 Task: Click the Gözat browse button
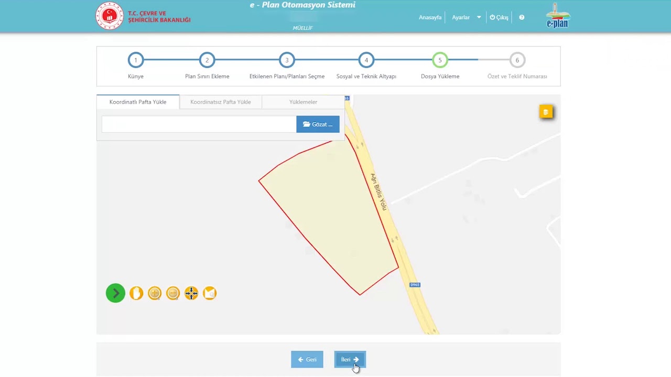318,124
